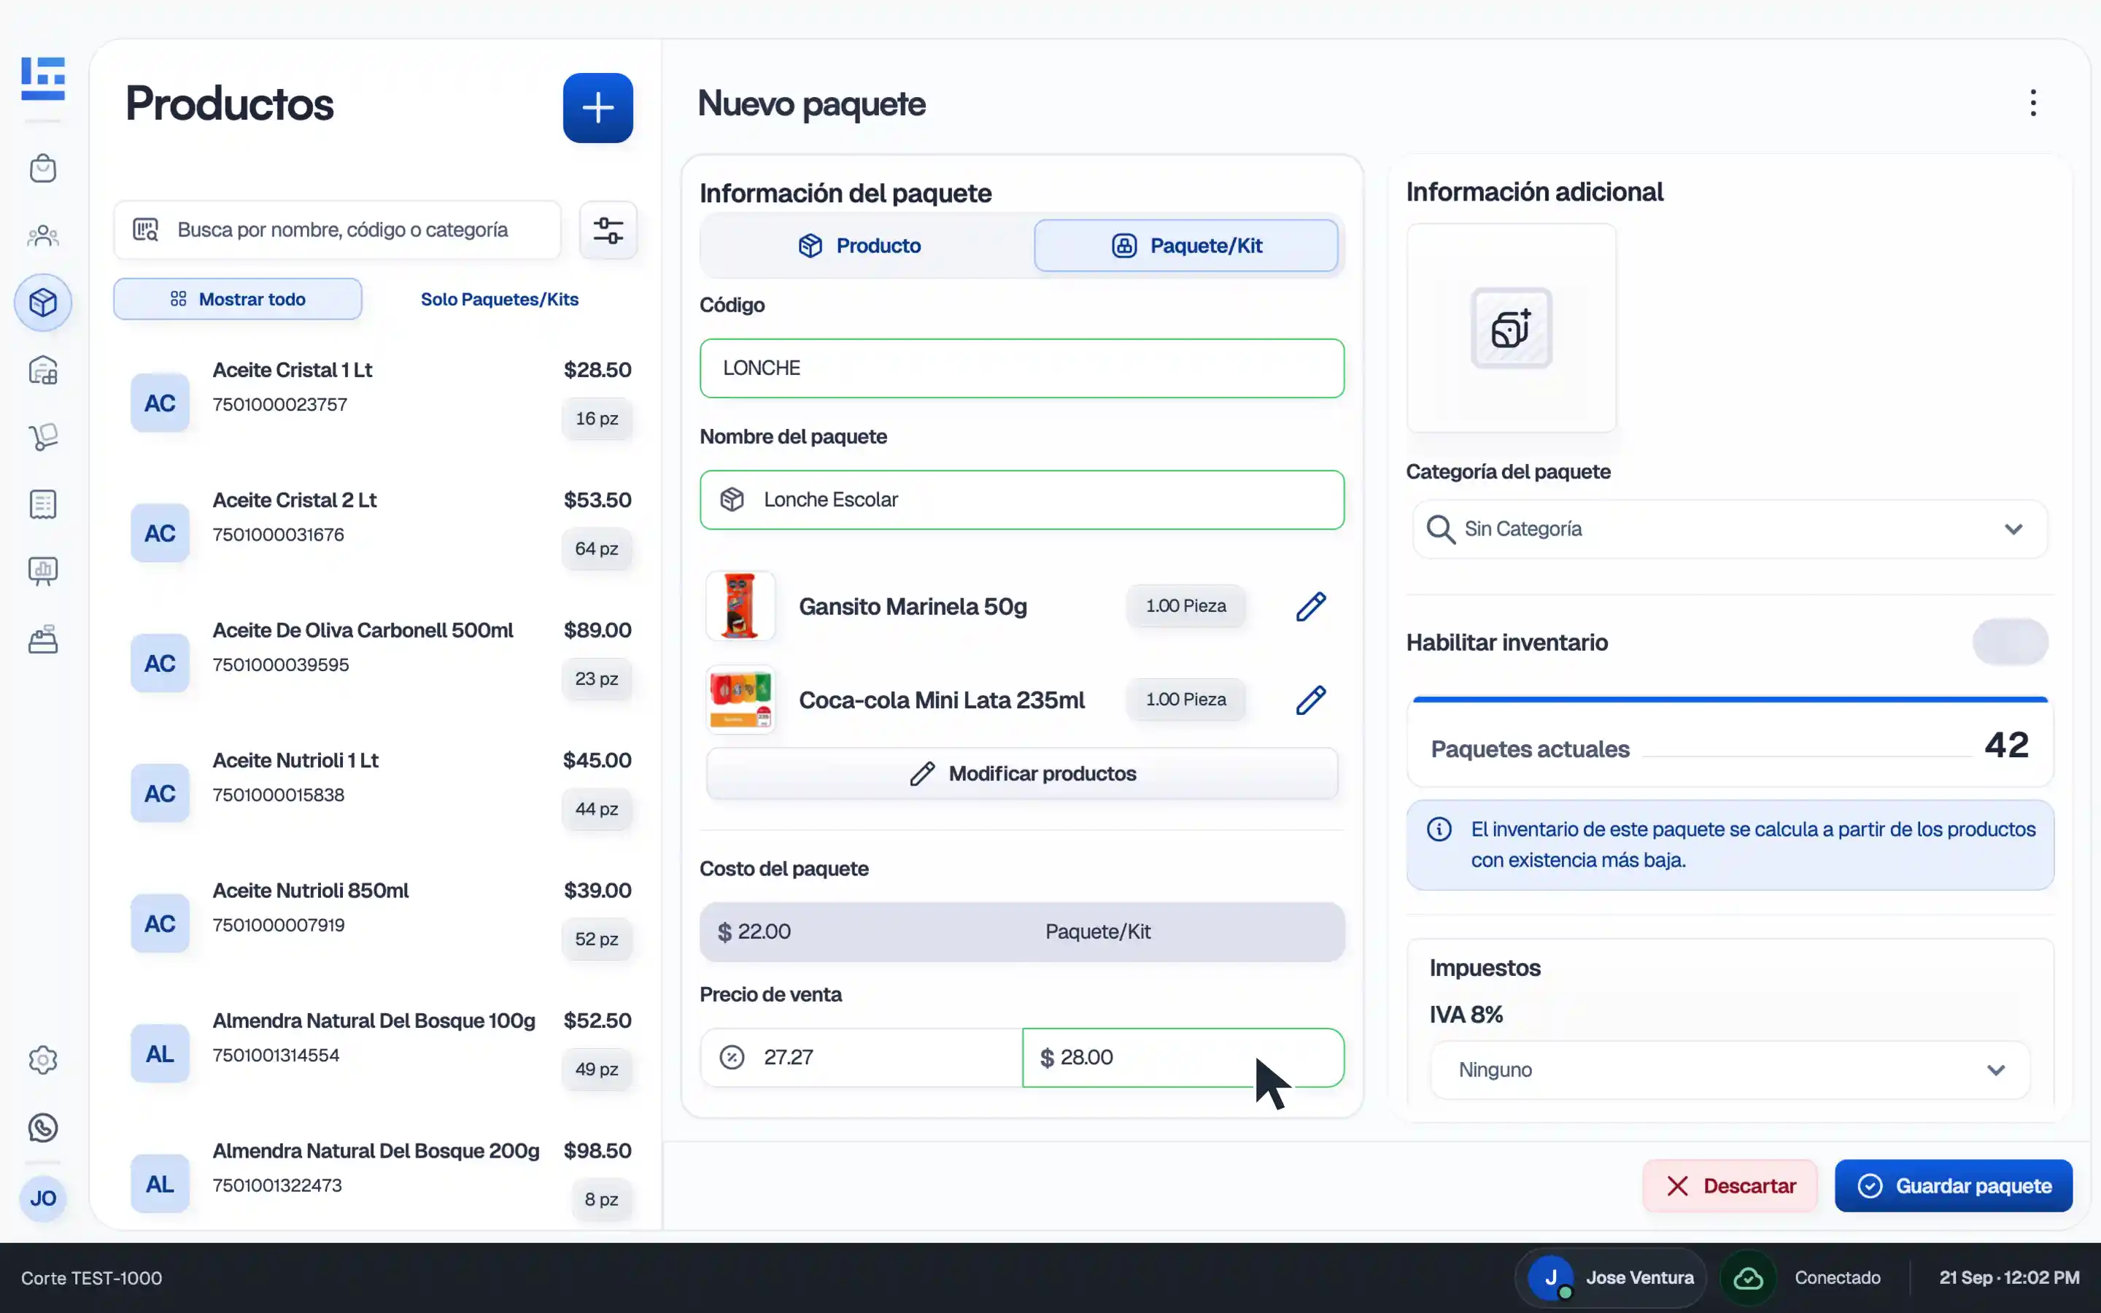Screen dimensions: 2101x1313
Task: Open the WhatsApp support icon in sidebar
Action: (x=42, y=1127)
